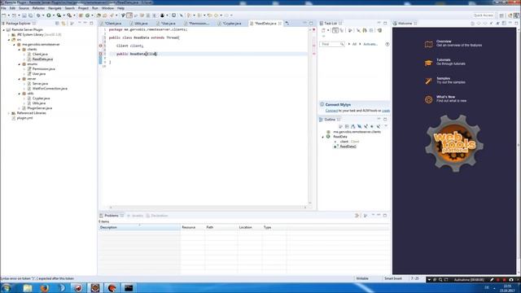Viewport: 521px width, 293px height.
Task: Click the Debug bug icon in toolbar
Action: pos(38,15)
